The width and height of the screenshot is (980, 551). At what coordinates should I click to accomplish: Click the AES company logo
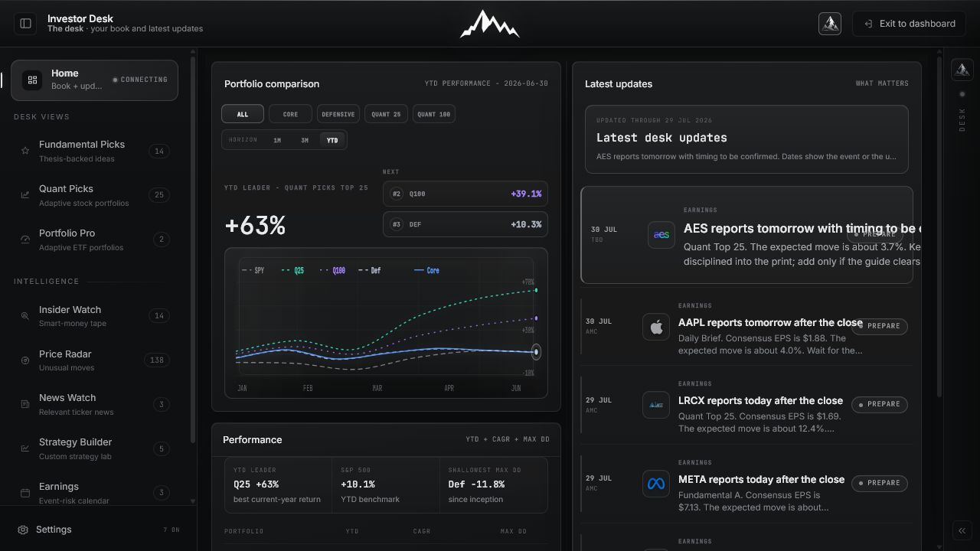click(661, 235)
